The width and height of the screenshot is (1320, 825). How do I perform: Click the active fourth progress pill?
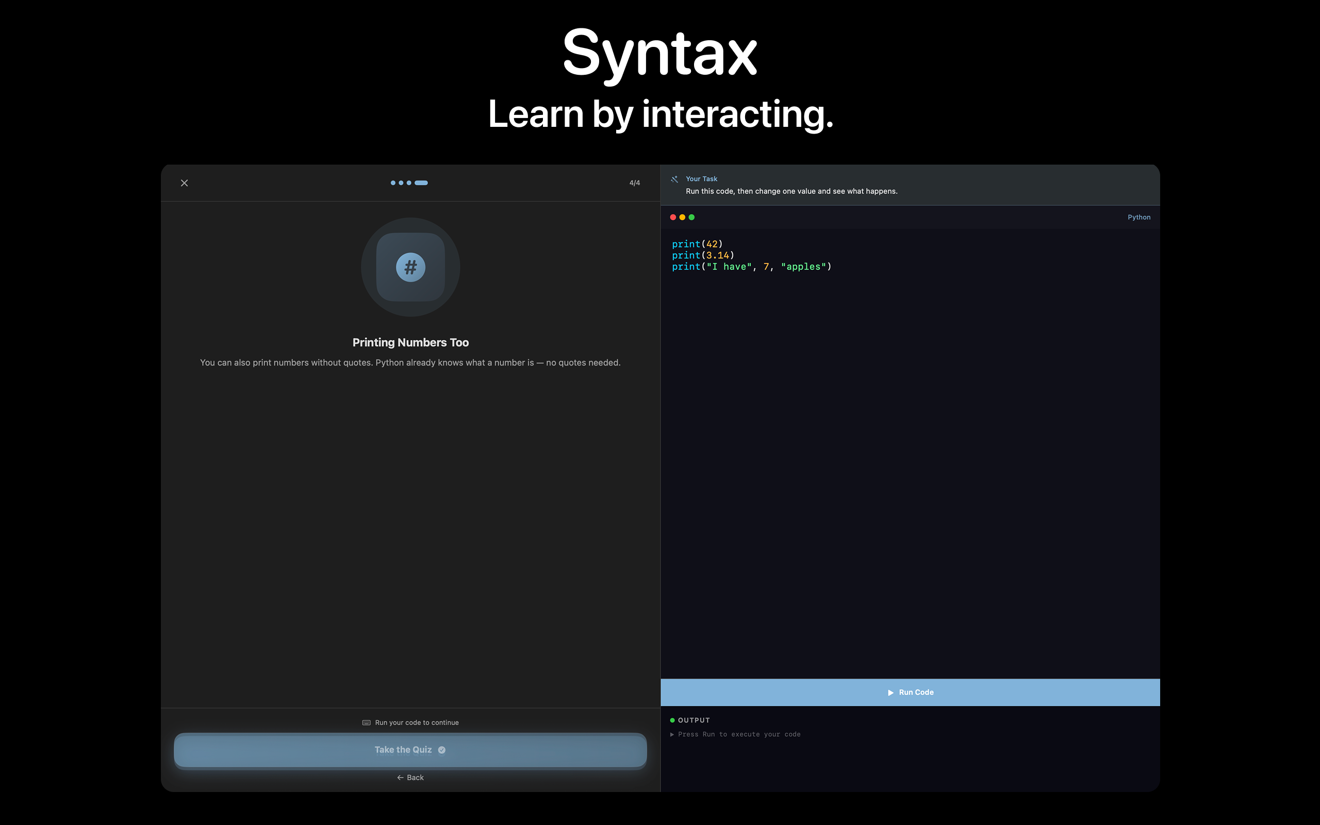coord(421,183)
